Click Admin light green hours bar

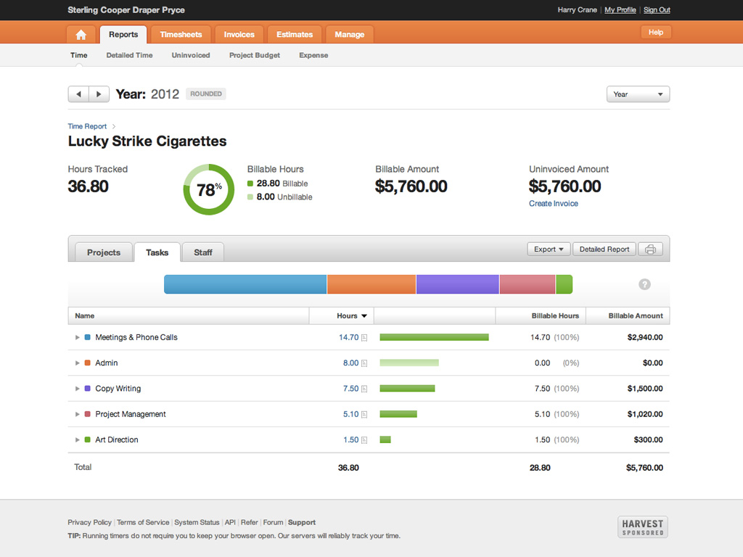(409, 363)
